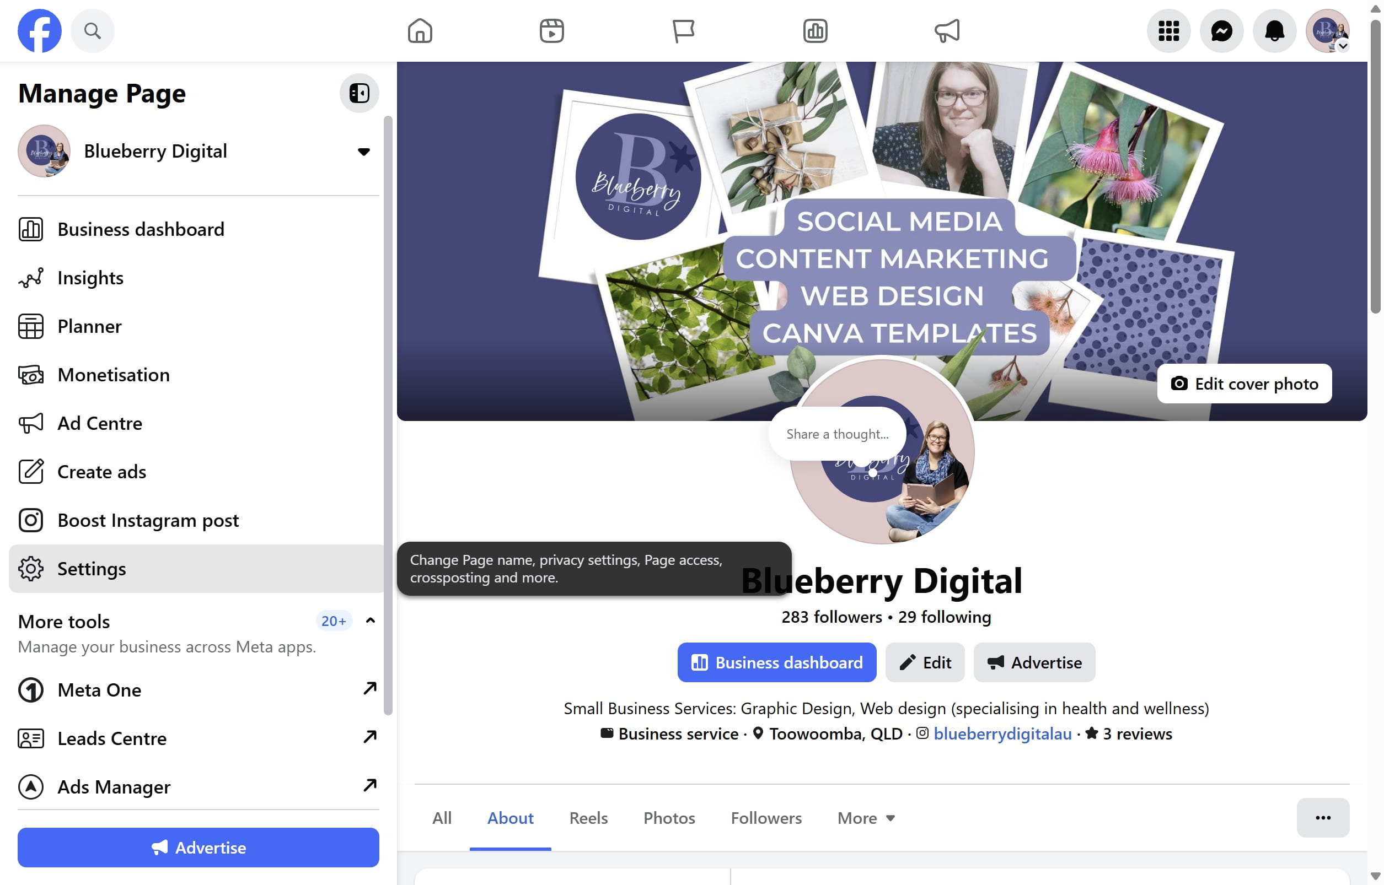Open the Ad Centre megaphone icon in top bar
The width and height of the screenshot is (1384, 885).
947,30
